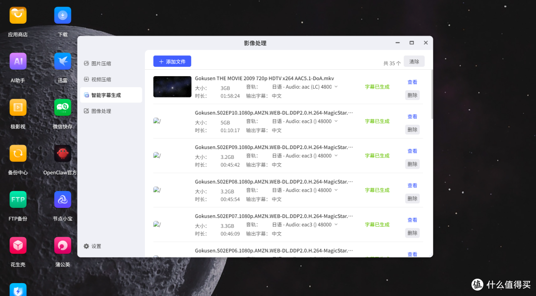Open the 下载 desktop icon

(x=63, y=16)
